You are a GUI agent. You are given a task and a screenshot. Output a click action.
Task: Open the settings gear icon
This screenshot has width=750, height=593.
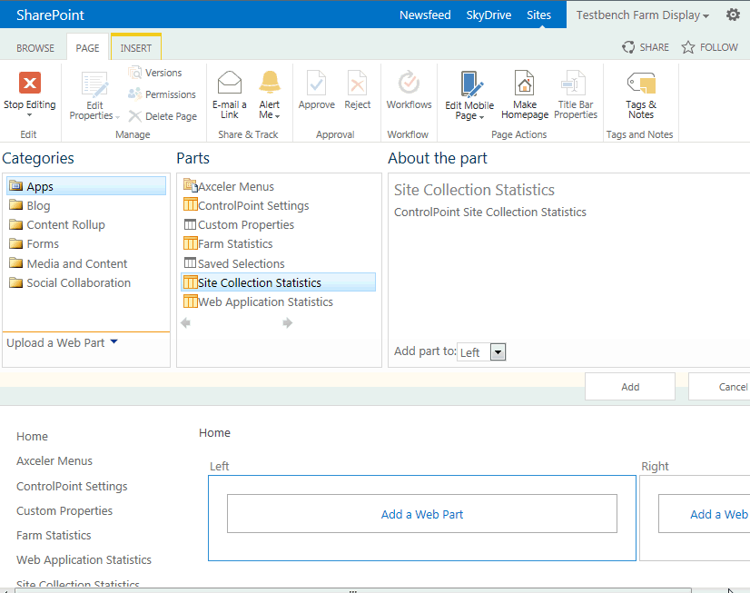coord(733,15)
